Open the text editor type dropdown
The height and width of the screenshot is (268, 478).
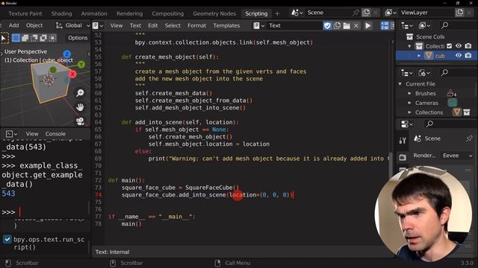point(98,25)
